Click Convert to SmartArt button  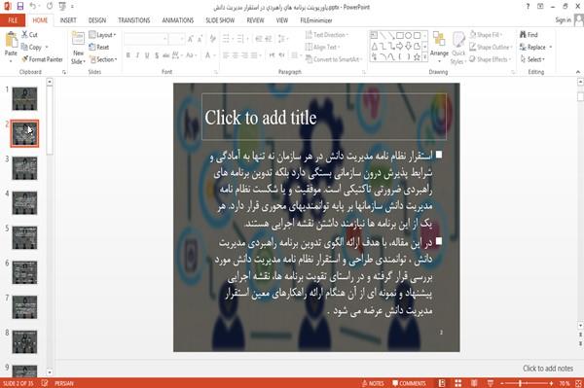(333, 59)
